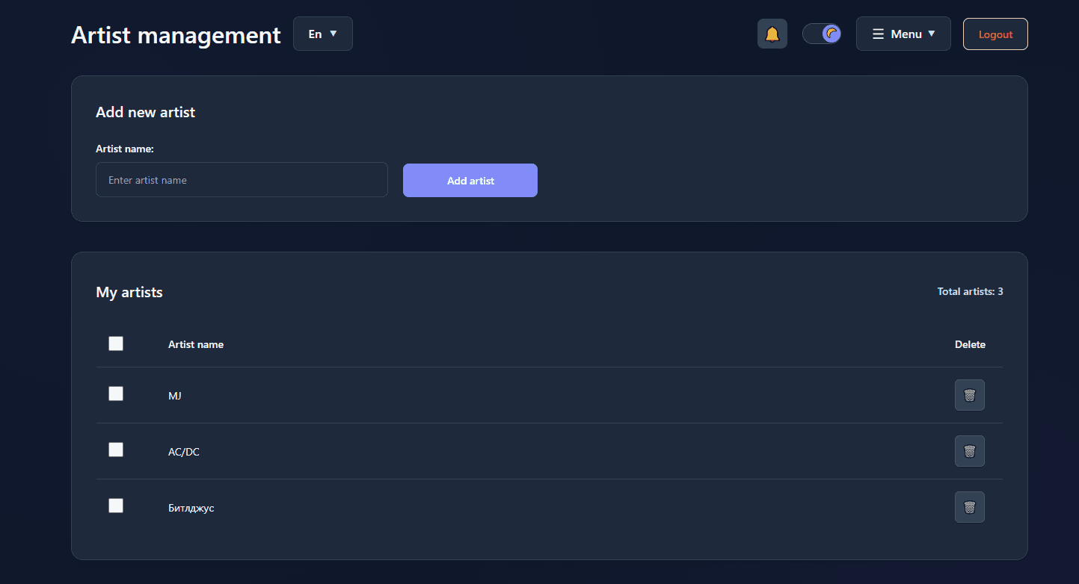
Task: Toggle the dark mode theme switch
Action: pyautogui.click(x=821, y=34)
